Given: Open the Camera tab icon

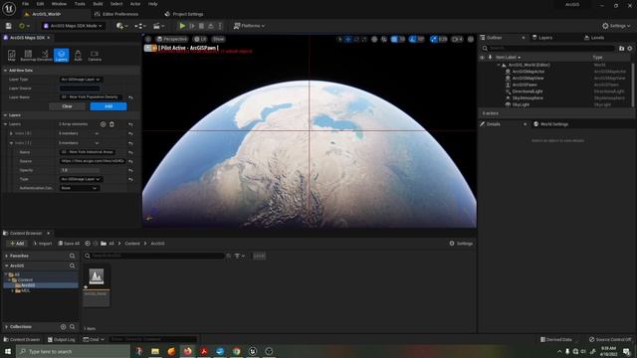Looking at the screenshot, I should 95,56.
